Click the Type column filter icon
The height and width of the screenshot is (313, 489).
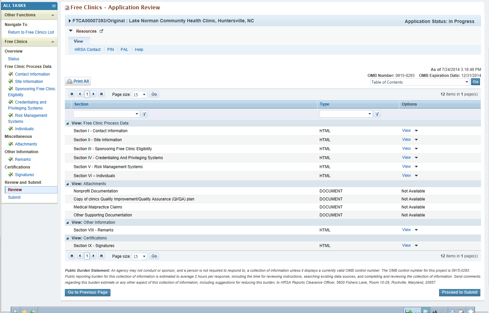(377, 114)
